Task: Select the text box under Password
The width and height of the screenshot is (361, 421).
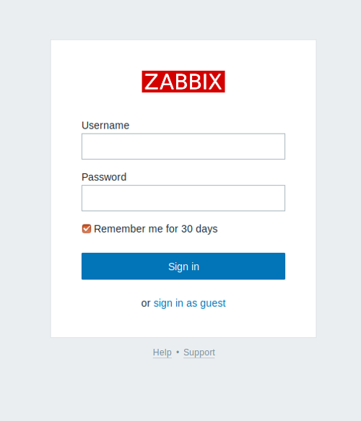Action: pyautogui.click(x=183, y=198)
